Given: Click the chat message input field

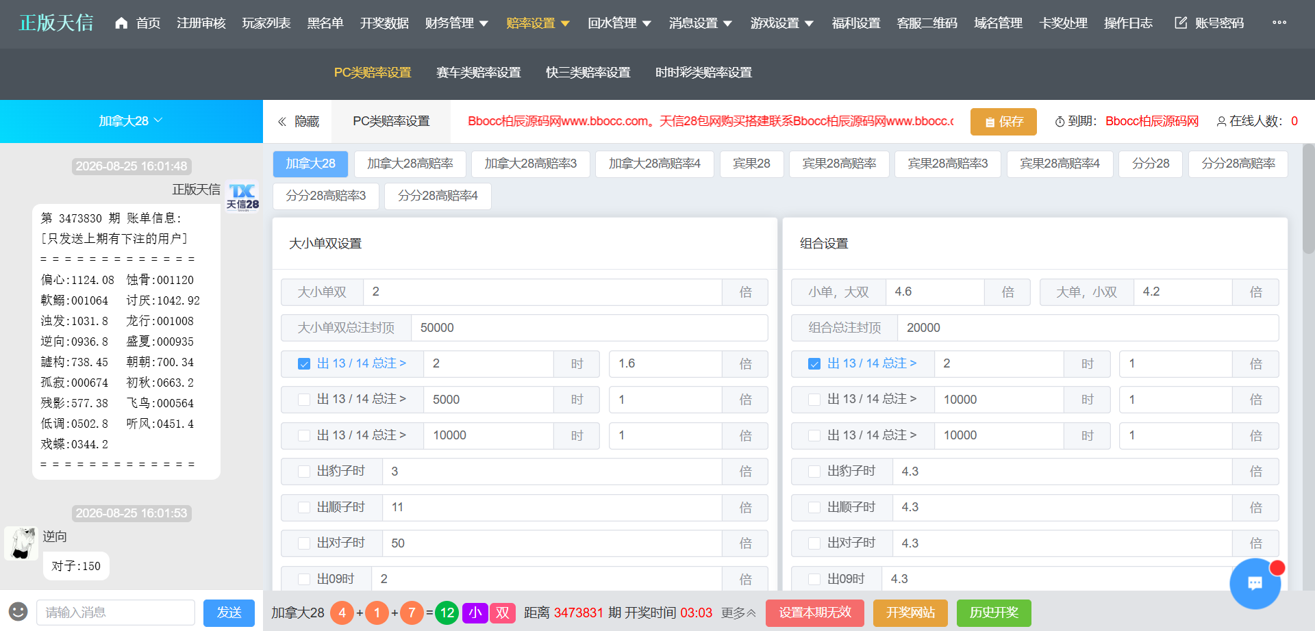Looking at the screenshot, I should pyautogui.click(x=116, y=613).
